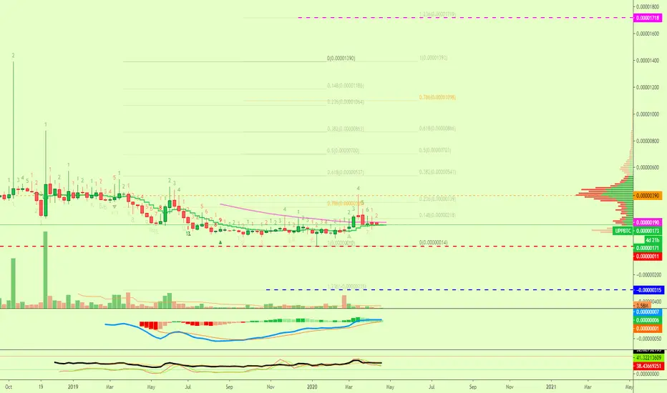Click the 4d 21h countdown label
This screenshot has height=393, width=667.
(x=653, y=240)
